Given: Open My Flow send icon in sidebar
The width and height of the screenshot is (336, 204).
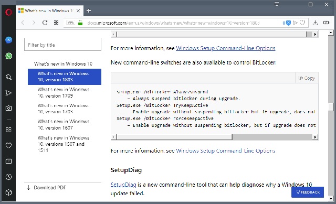Looking at the screenshot, I should coord(8,93).
